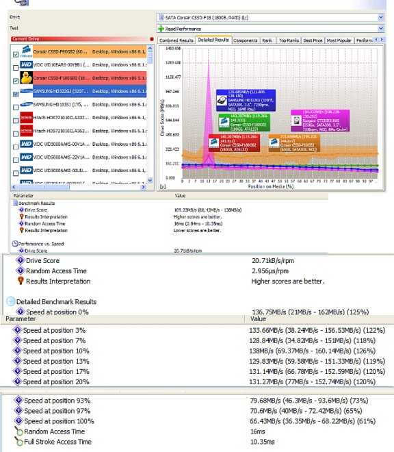Click the rubber duck icon on Corsair CSSD-F180GB2 row
This screenshot has width=394, height=452.
[x=26, y=78]
